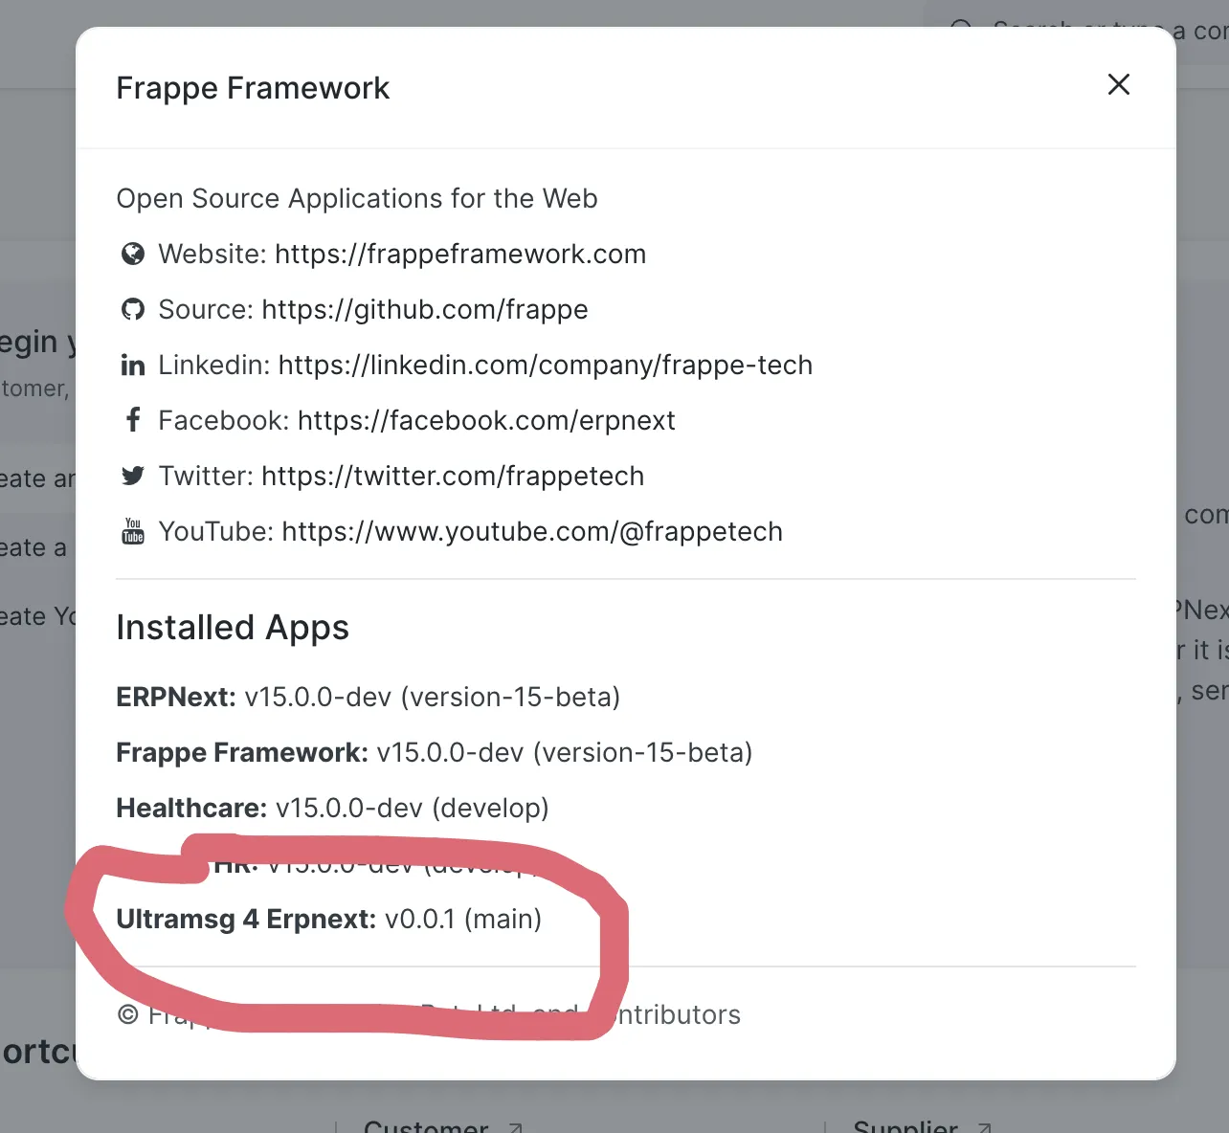Click the Frappe Framework version entry

pos(435,752)
